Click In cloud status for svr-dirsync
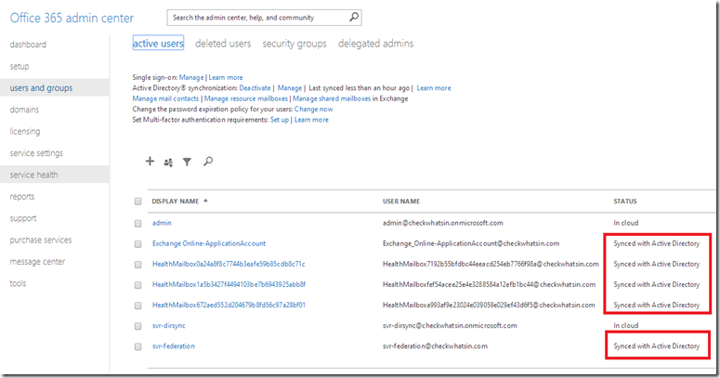 coord(626,325)
